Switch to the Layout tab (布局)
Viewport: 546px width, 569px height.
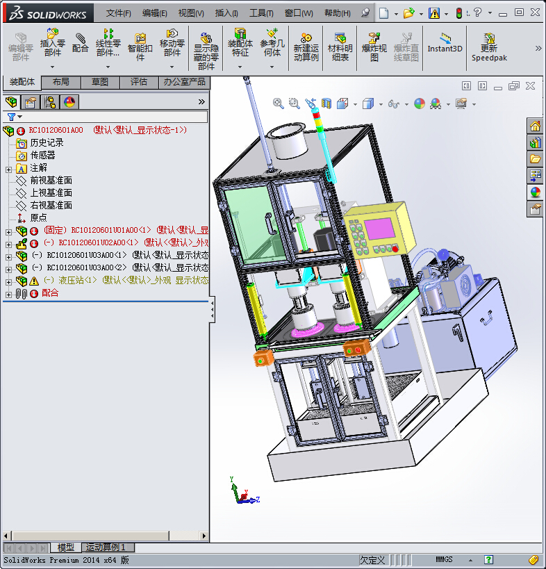coord(61,82)
